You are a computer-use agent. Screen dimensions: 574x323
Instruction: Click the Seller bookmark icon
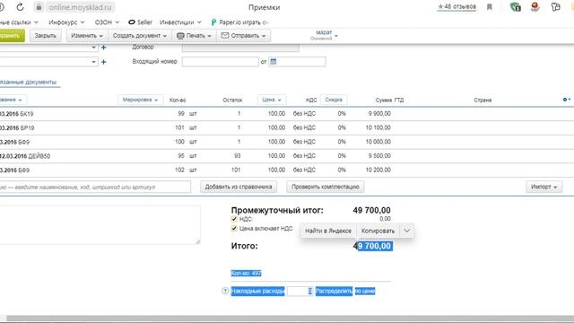tap(132, 22)
